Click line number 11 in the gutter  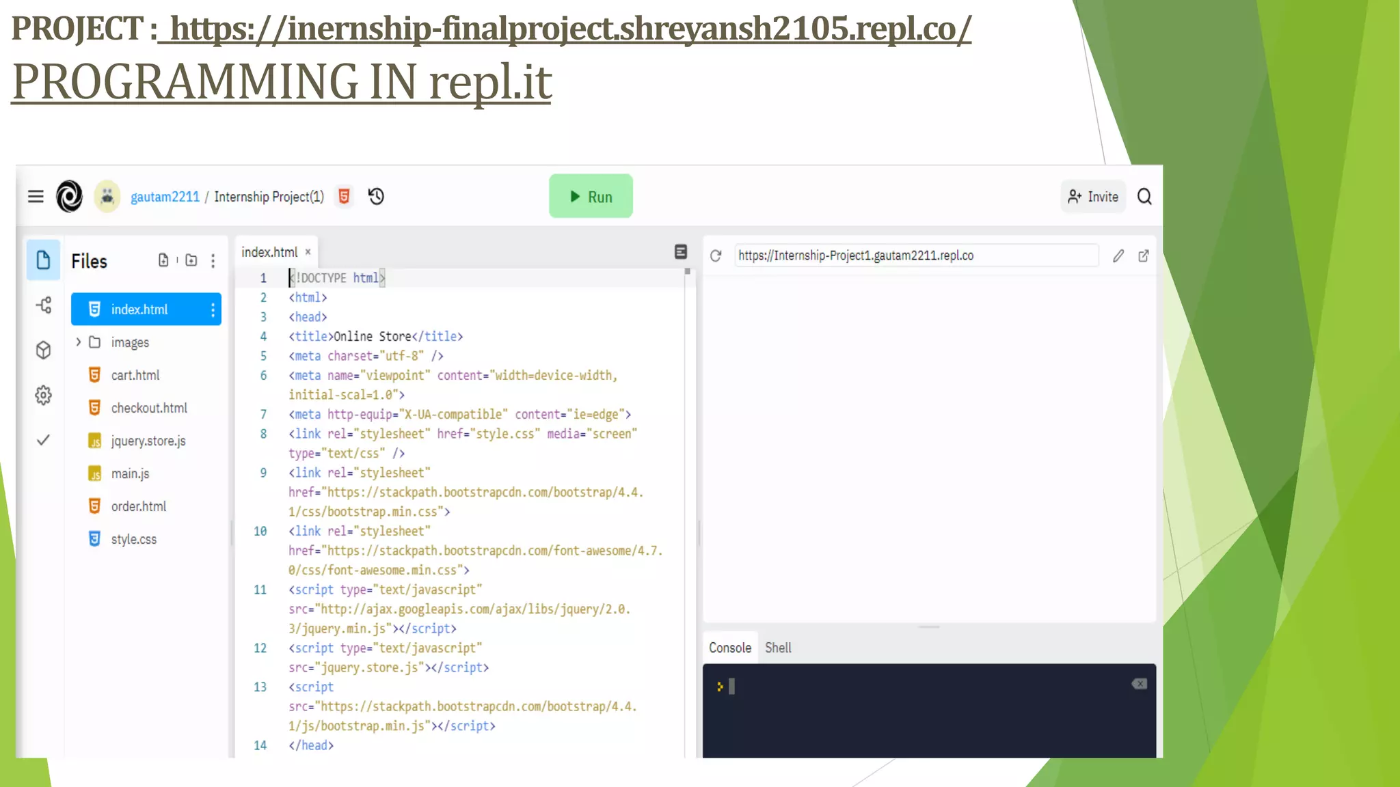pos(260,590)
